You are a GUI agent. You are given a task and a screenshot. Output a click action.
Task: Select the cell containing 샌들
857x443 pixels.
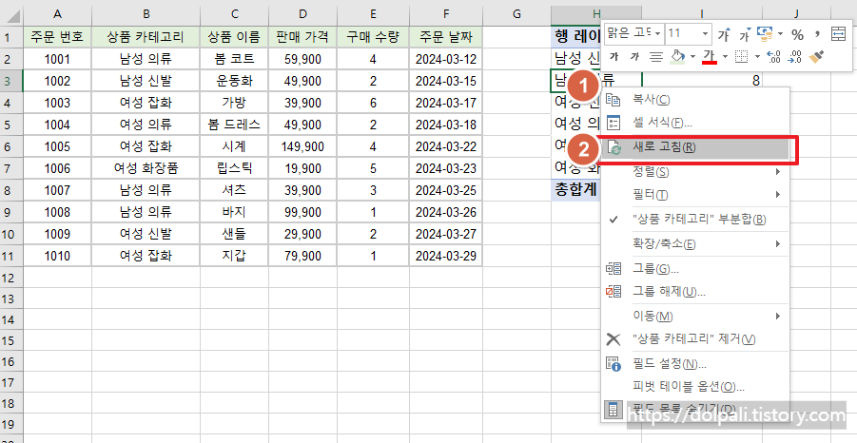tap(234, 234)
